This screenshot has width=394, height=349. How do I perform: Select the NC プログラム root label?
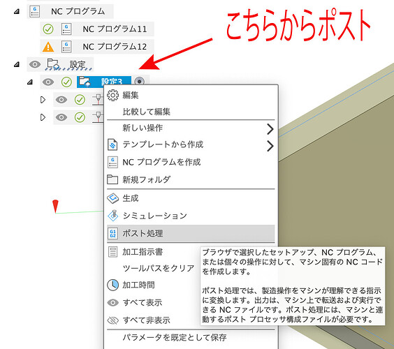tap(78, 11)
